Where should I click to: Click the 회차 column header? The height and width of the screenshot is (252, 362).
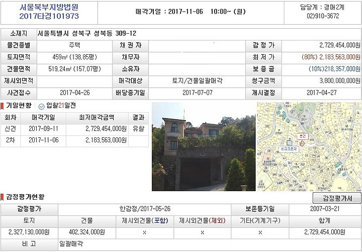11,118
